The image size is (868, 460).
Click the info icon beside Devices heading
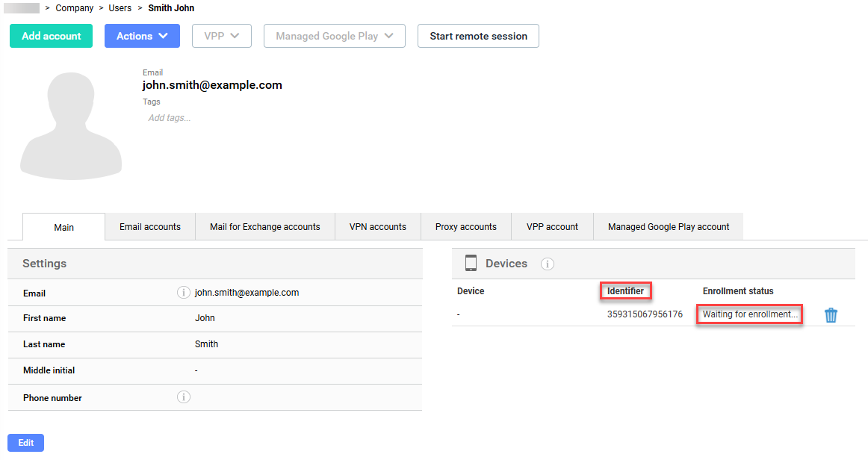pos(547,264)
